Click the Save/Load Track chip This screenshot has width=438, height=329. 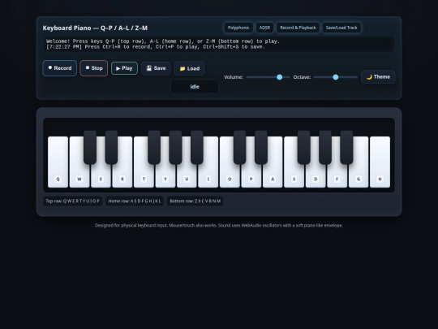point(341,28)
